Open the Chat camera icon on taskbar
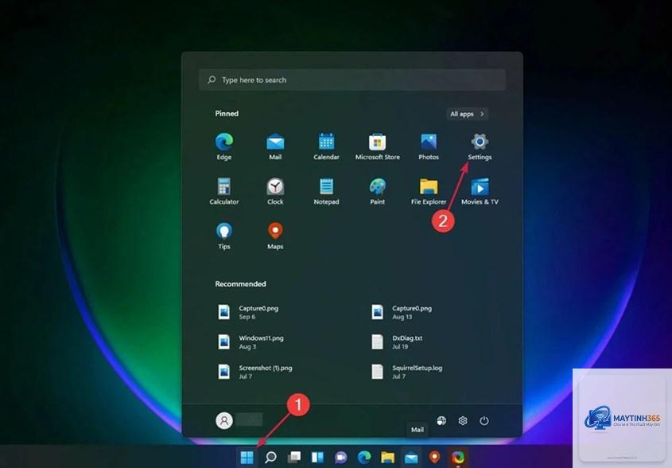This screenshot has height=468, width=672. pos(341,458)
